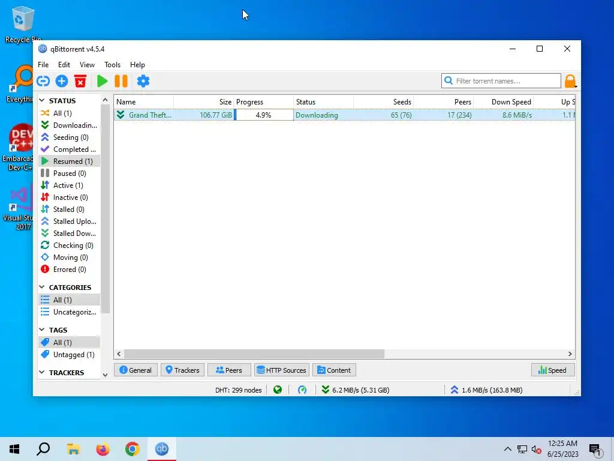The height and width of the screenshot is (461, 614).
Task: Collapse the TAGS section
Action: tap(42, 330)
